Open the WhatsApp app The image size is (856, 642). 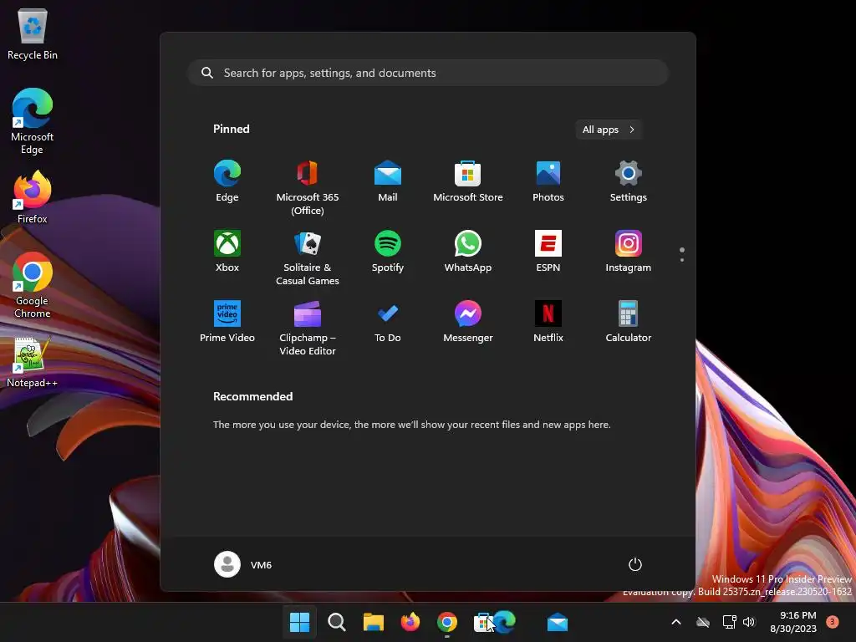[468, 252]
